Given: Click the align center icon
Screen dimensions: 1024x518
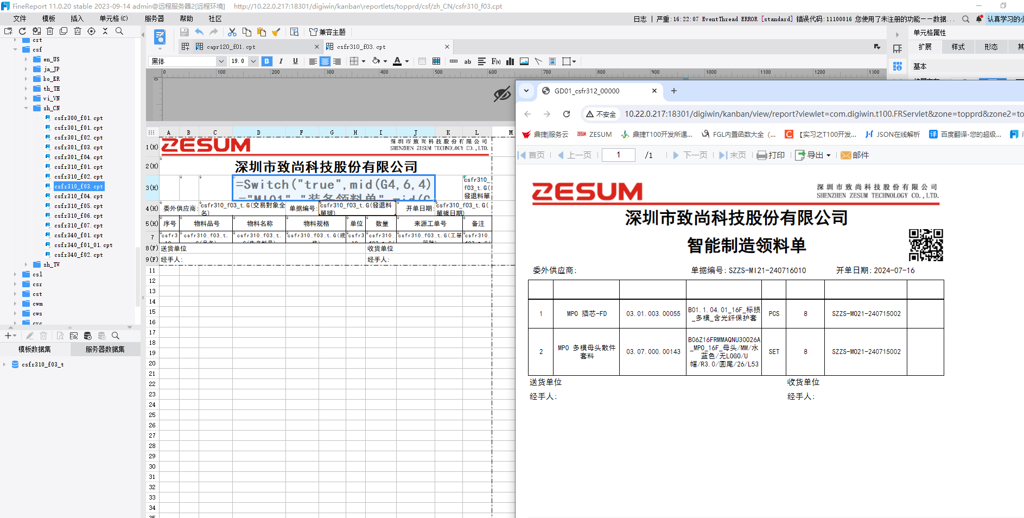Looking at the screenshot, I should click(x=325, y=61).
